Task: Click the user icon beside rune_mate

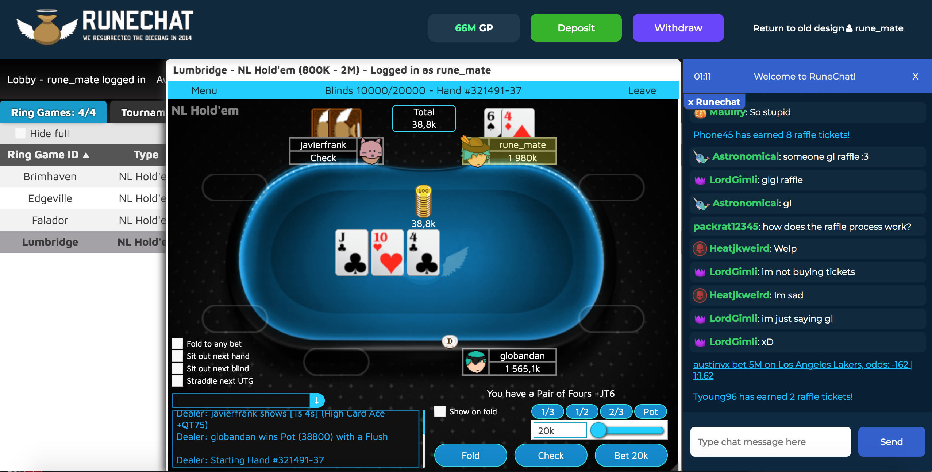Action: pos(849,28)
